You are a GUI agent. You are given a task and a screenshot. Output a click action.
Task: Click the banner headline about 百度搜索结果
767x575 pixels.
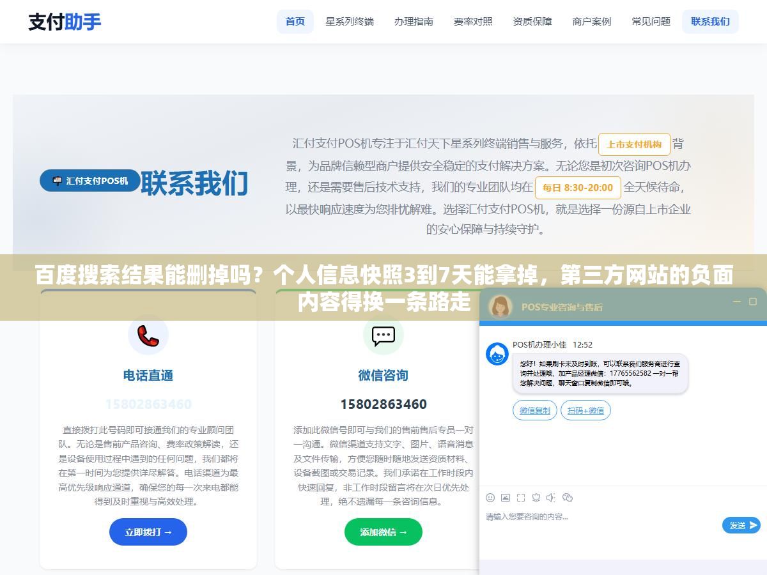383,288
